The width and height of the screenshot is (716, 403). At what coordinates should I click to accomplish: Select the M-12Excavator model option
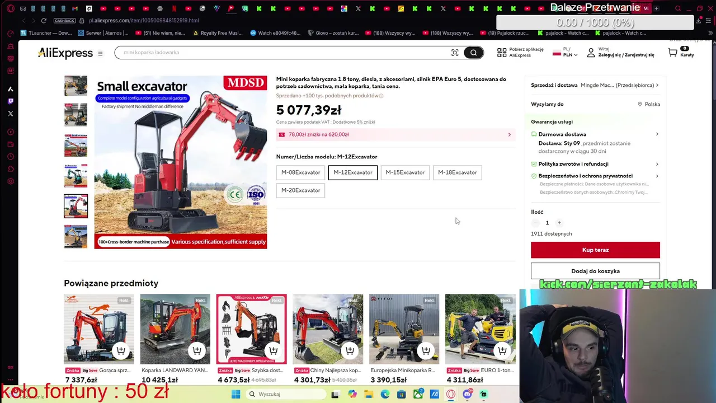[x=353, y=172]
